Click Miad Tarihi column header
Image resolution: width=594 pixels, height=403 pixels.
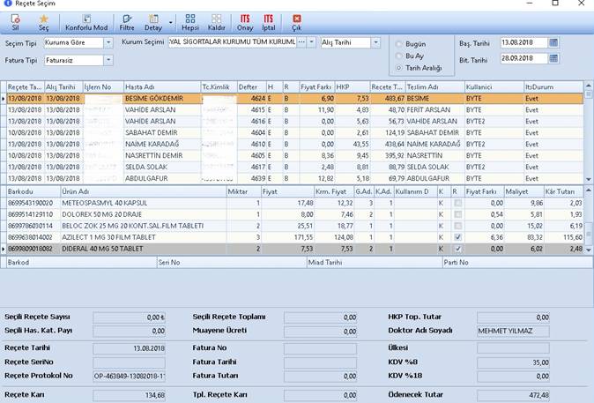point(375,262)
